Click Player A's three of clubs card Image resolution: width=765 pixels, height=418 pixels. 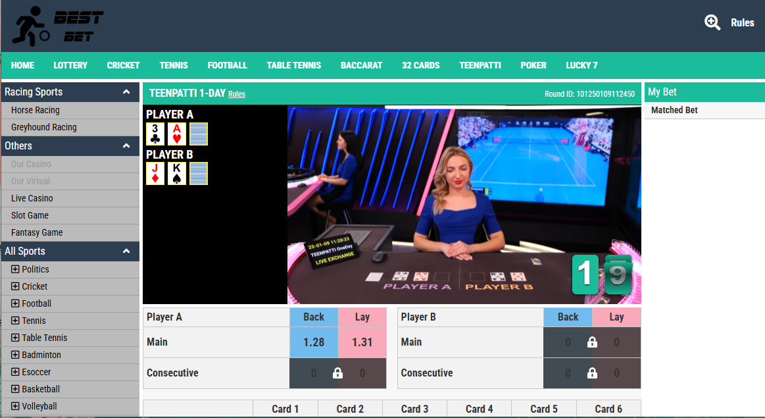(155, 134)
